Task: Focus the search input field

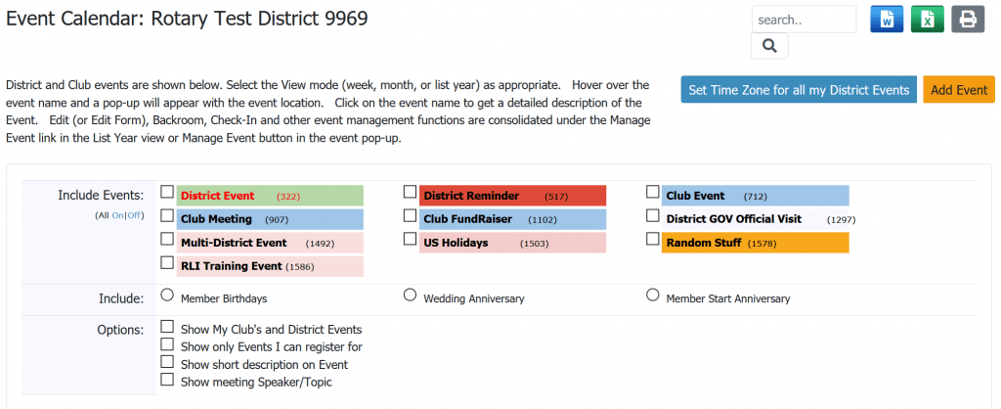Action: tap(804, 20)
